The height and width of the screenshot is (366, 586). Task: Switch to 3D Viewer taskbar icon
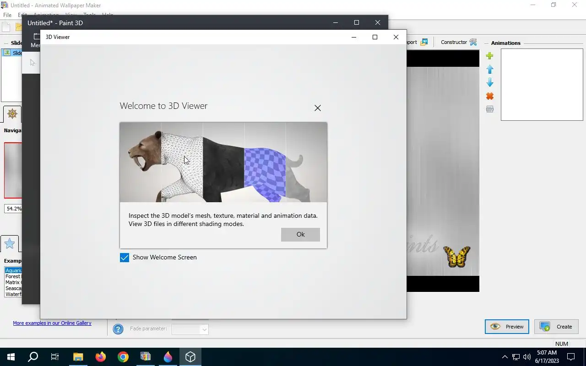coord(190,357)
